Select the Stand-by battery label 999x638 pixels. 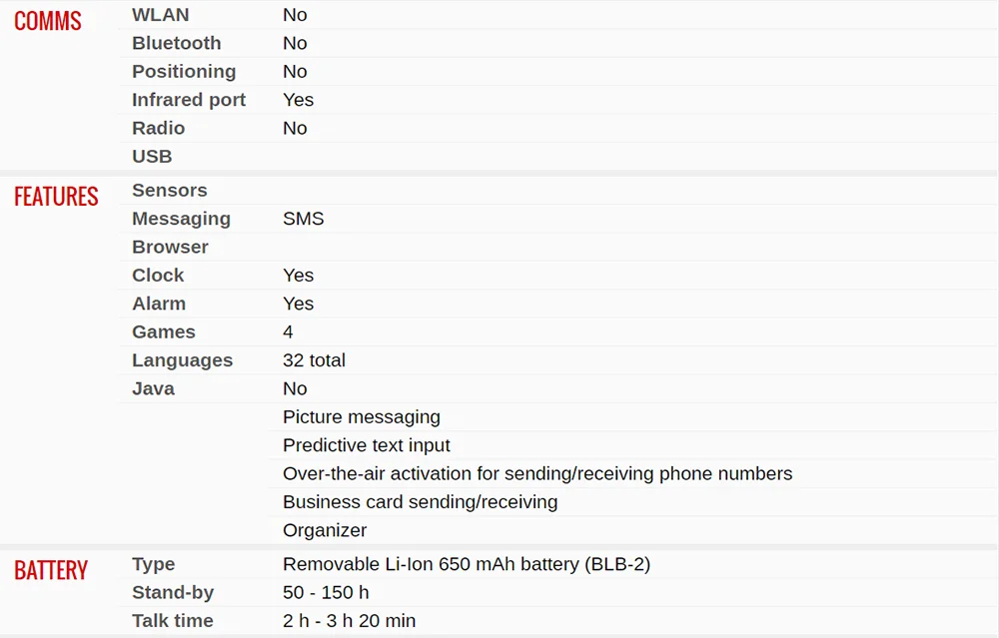(173, 593)
